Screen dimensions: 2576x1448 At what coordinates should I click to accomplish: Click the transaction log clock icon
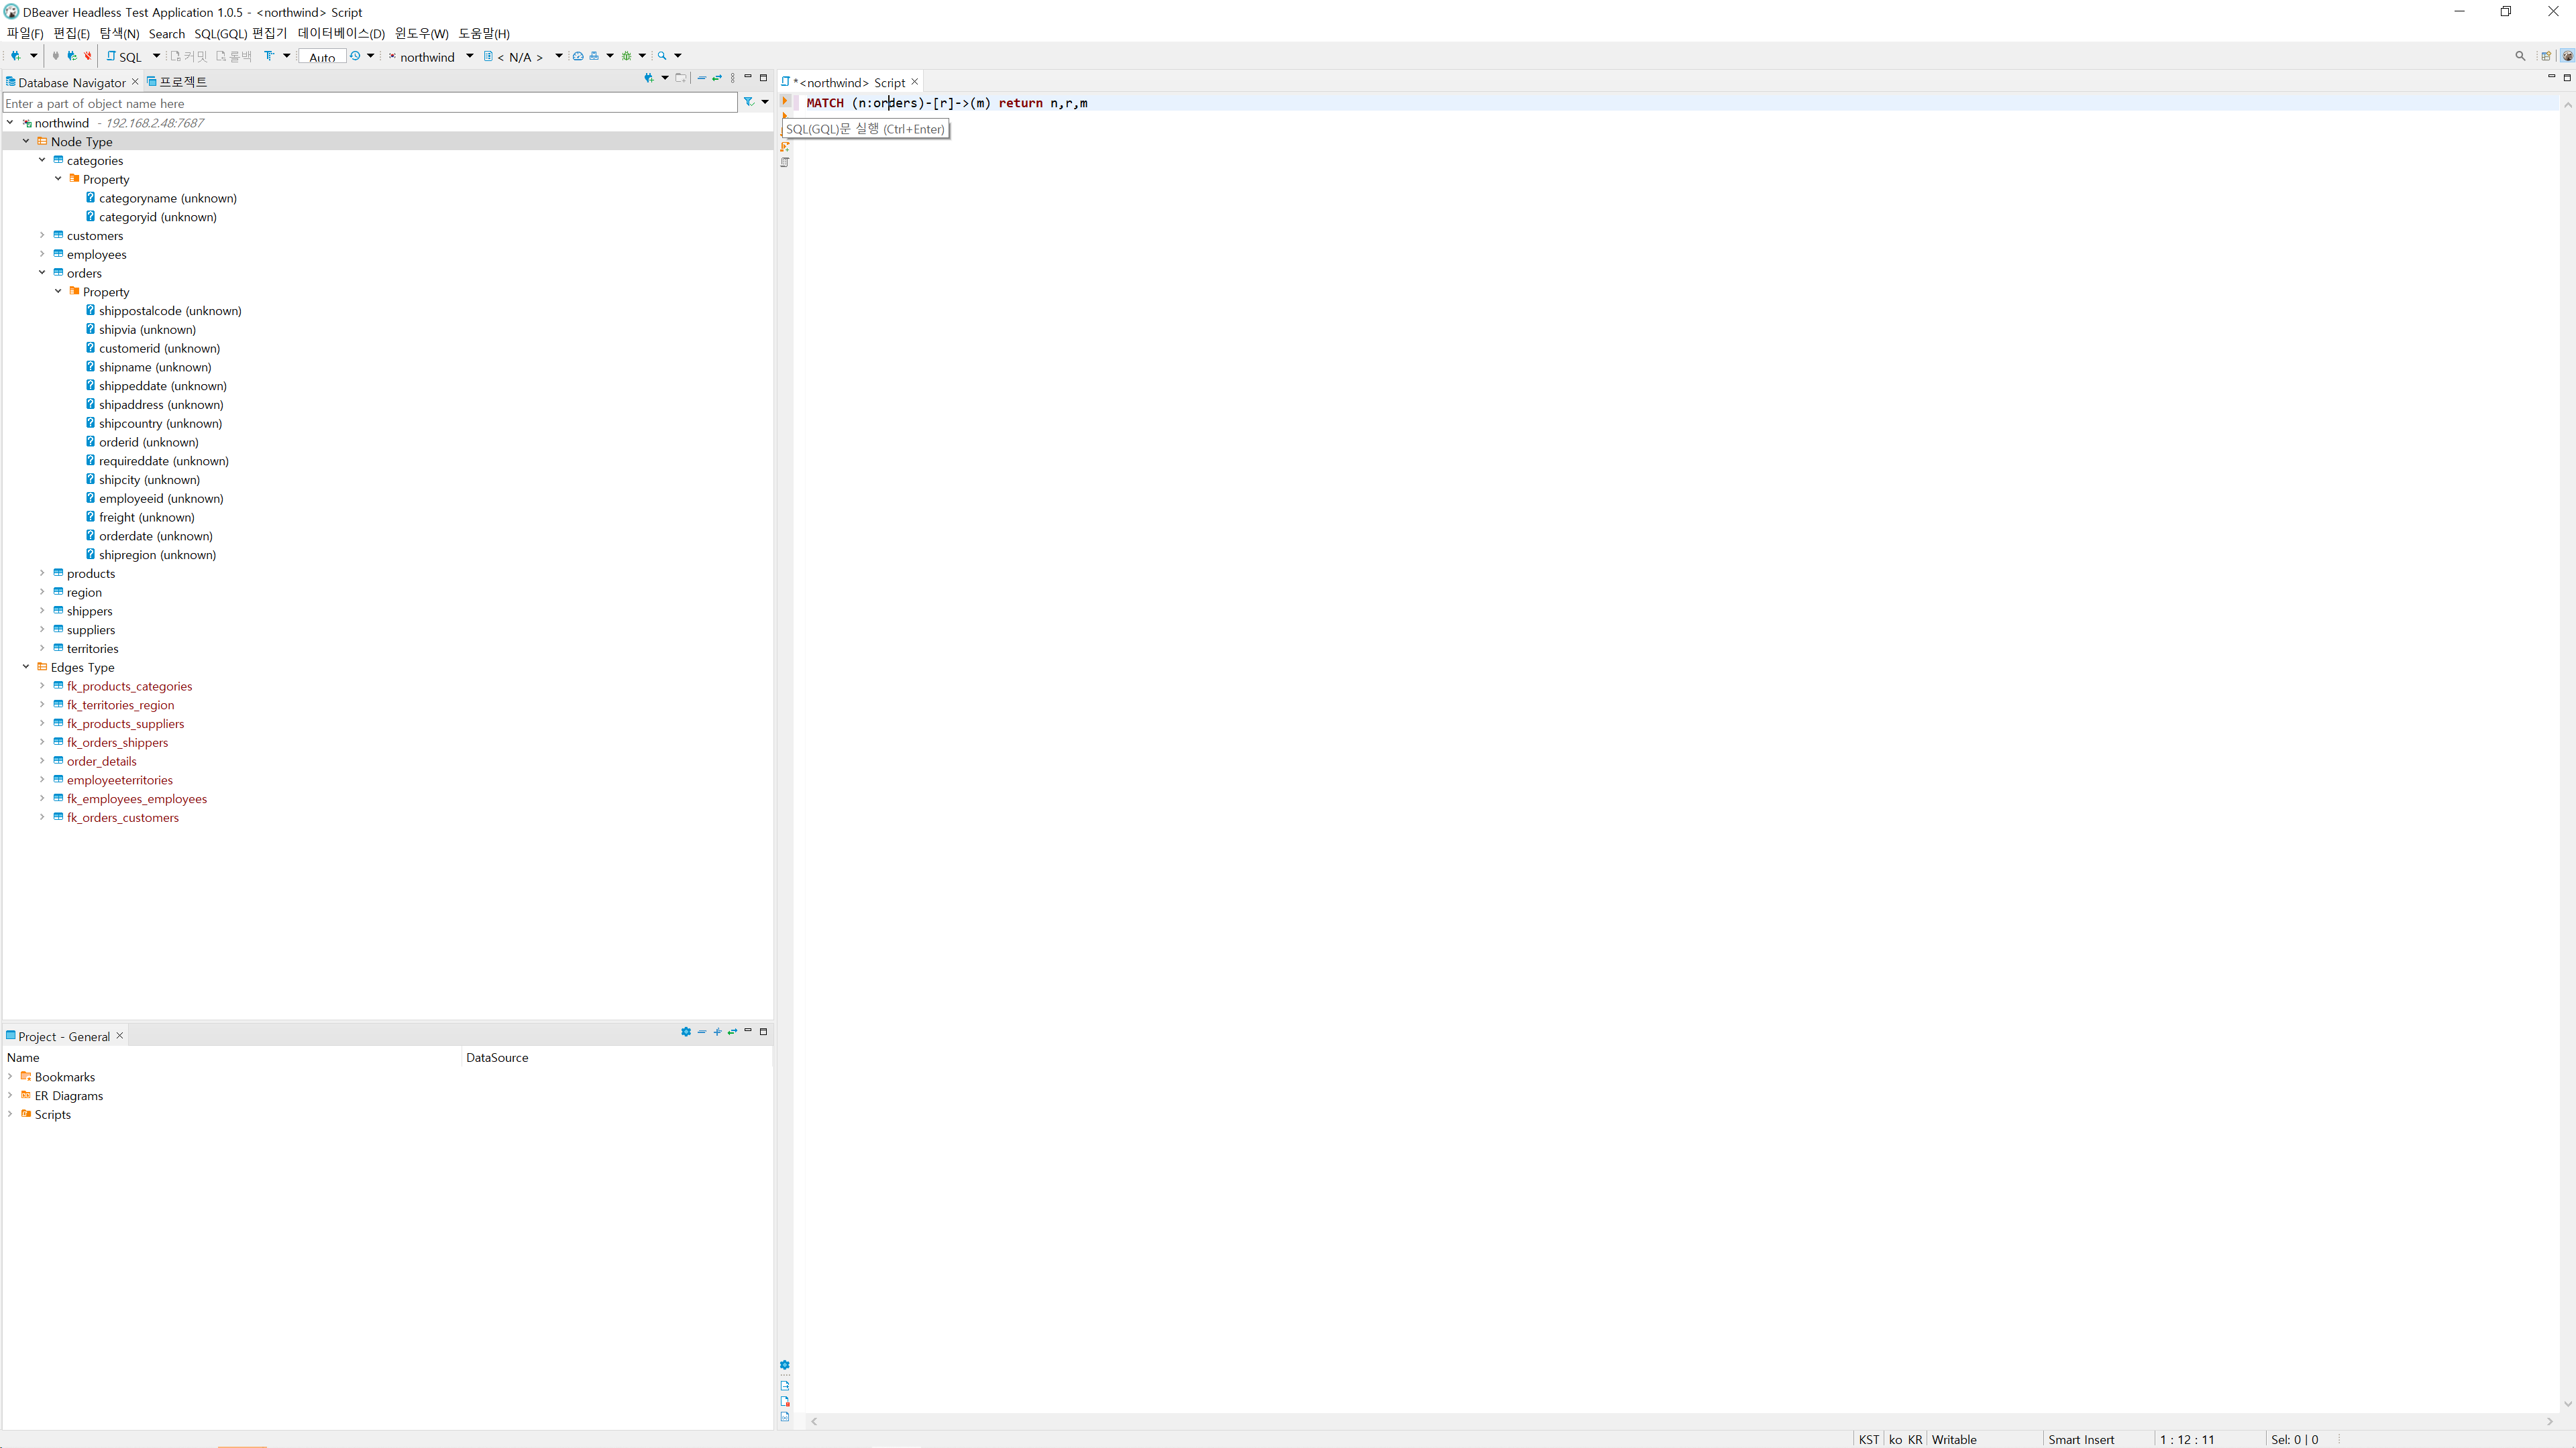(x=355, y=56)
